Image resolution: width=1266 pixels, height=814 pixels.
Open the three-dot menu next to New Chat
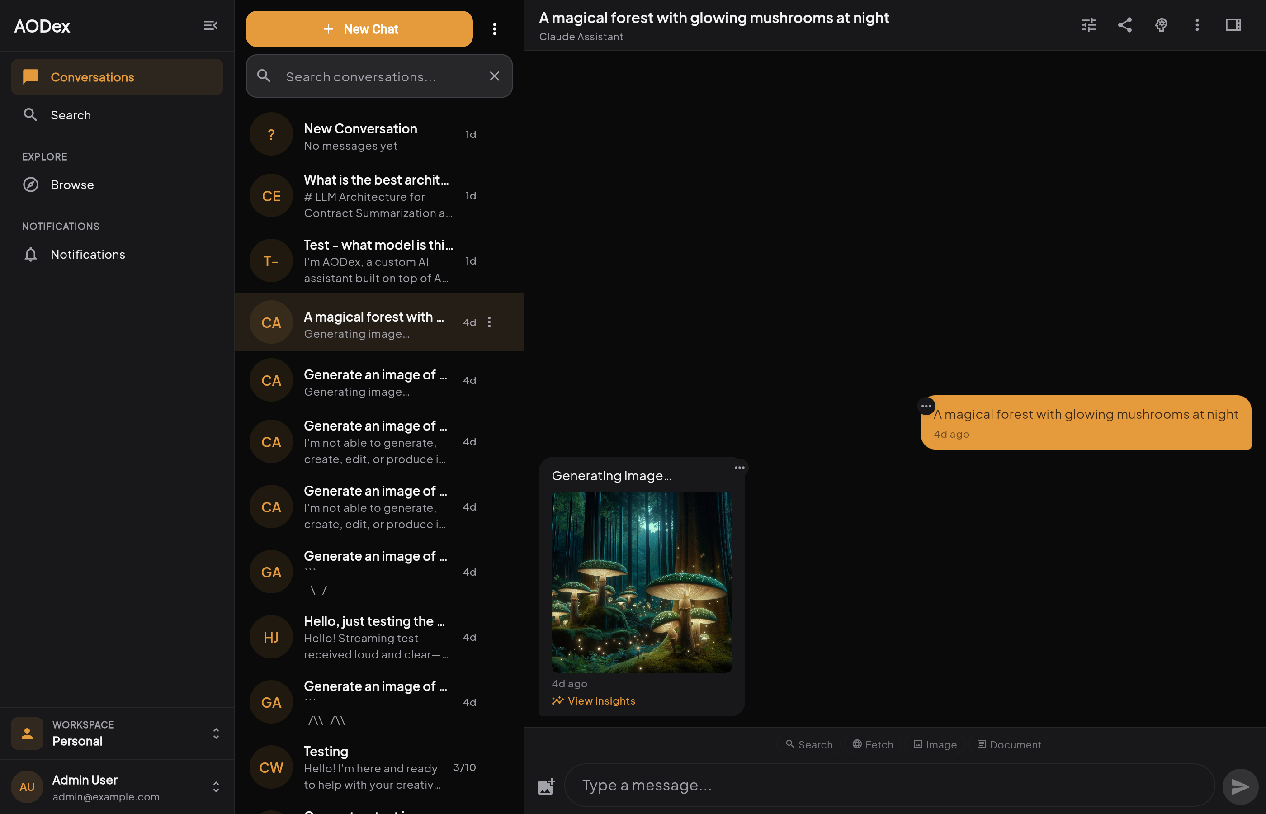pos(495,28)
